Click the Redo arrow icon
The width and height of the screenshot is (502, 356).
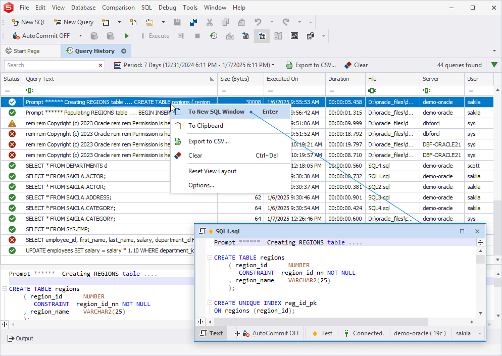click(285, 22)
